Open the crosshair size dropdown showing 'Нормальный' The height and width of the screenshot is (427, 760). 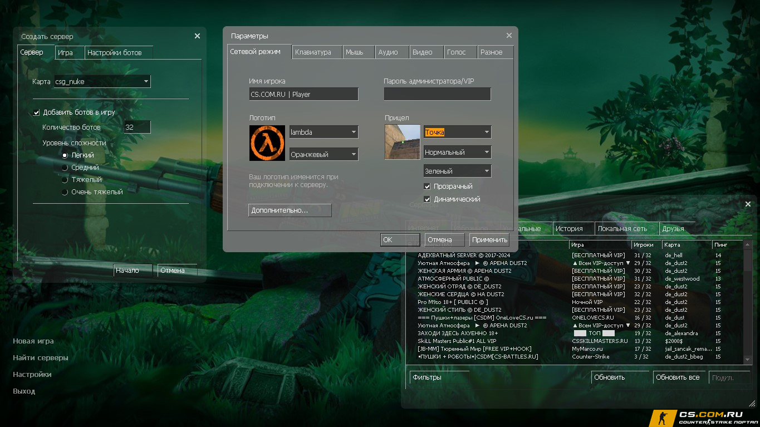tap(457, 151)
